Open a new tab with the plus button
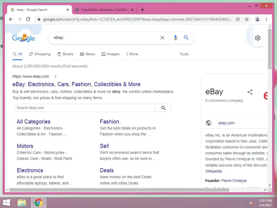277x208 pixels. tap(143, 10)
